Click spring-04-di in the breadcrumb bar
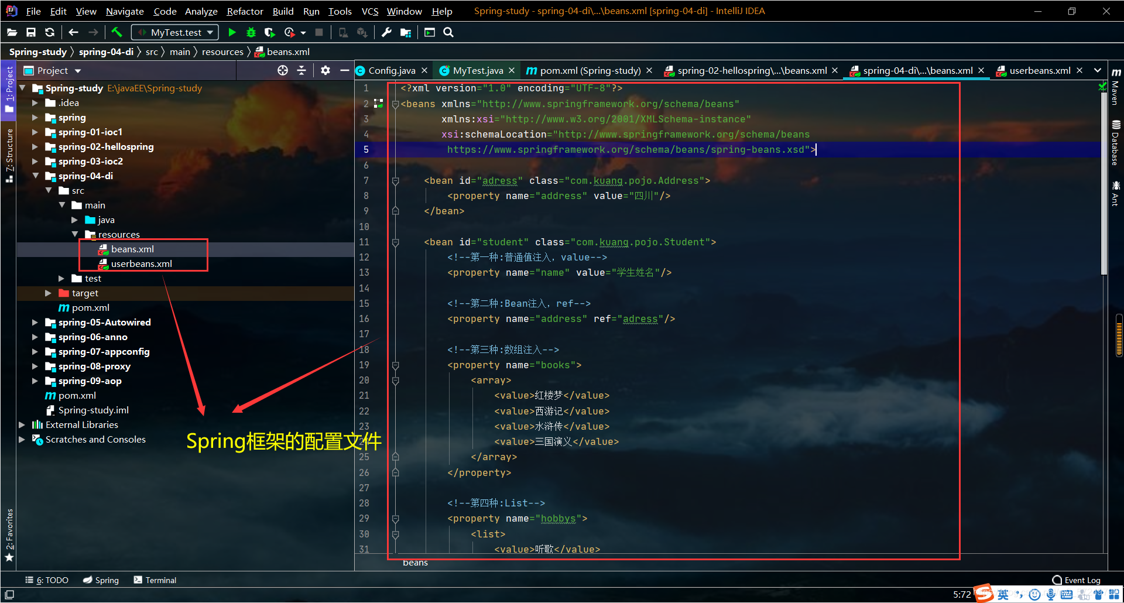This screenshot has width=1124, height=603. pos(106,52)
